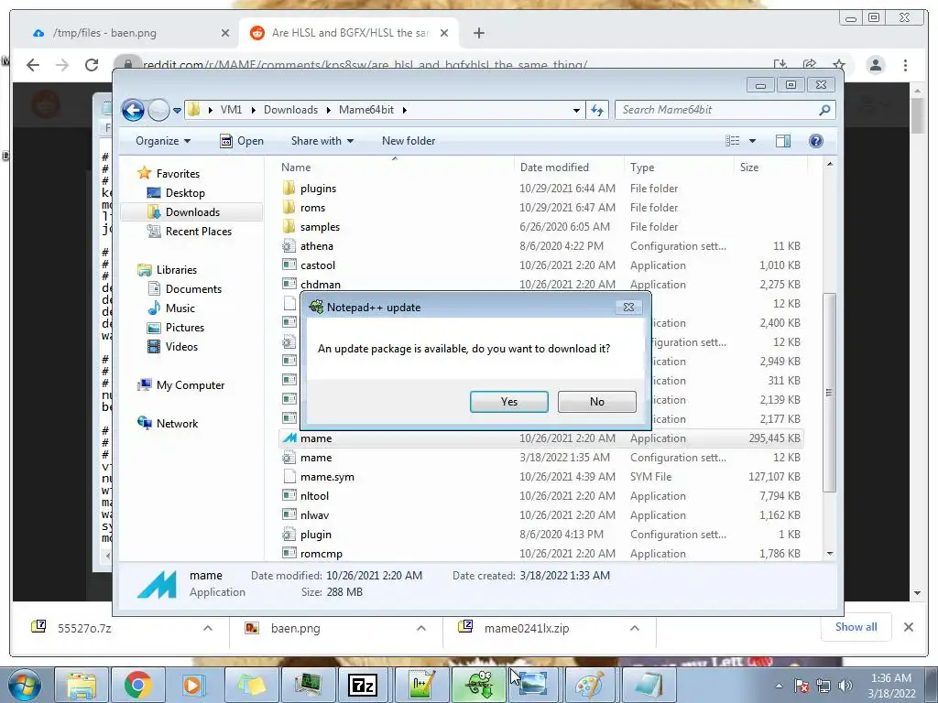Close the Notepad++ update dialog
Screen dimensions: 938x703
[x=628, y=307]
